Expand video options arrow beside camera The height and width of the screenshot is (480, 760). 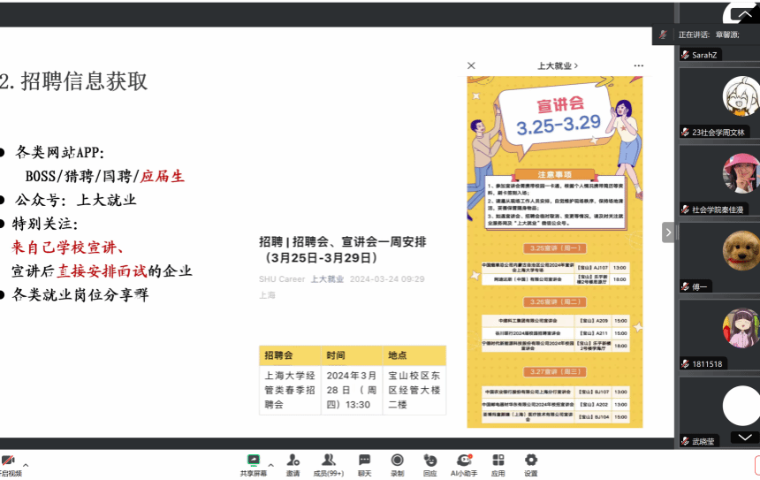click(26, 464)
